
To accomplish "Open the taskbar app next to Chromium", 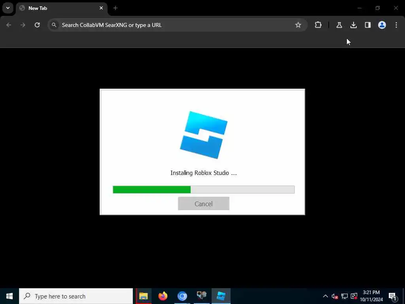I will point(201,296).
